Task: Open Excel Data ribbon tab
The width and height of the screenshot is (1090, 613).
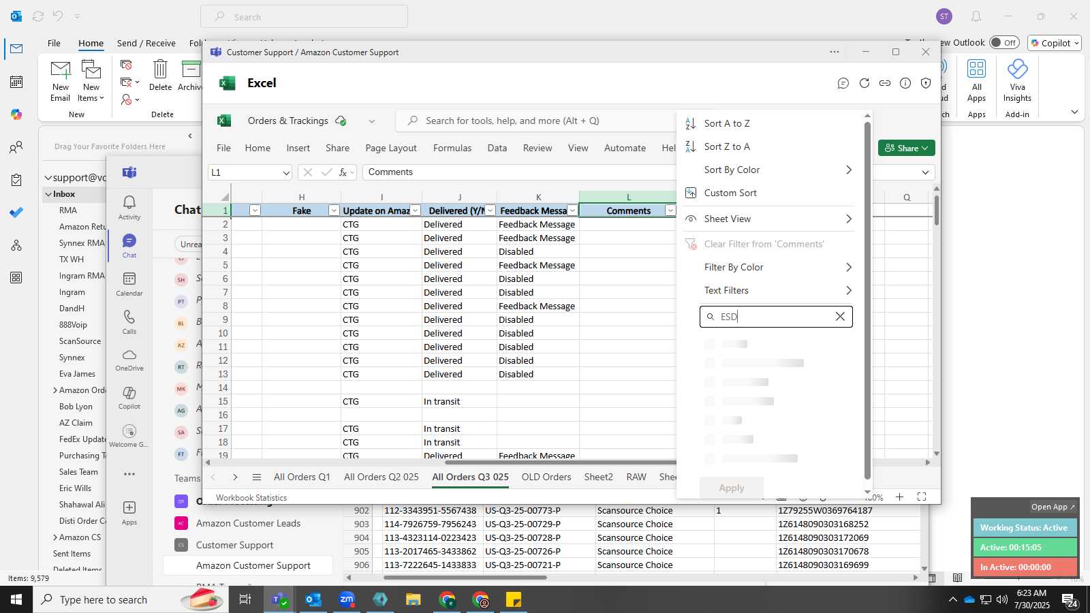Action: coord(497,148)
